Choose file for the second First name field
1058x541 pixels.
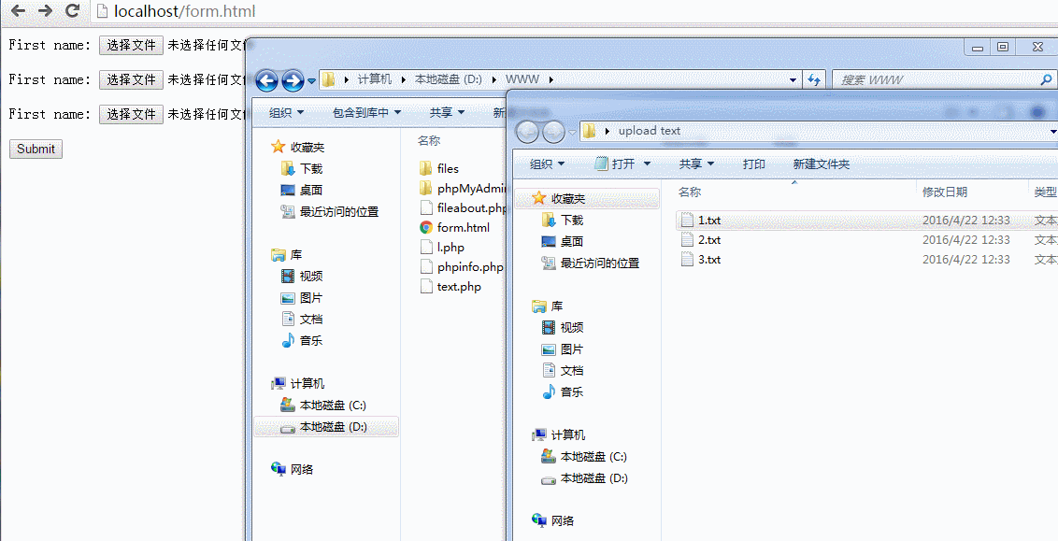131,79
